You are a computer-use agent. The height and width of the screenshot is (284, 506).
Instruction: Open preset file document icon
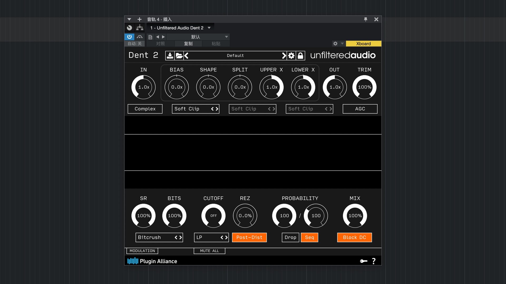pyautogui.click(x=150, y=37)
